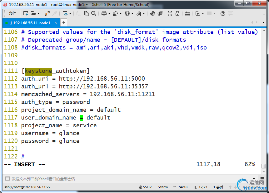The image size is (269, 193).
Task: Click the New session icon
Action: (x=26, y=13)
